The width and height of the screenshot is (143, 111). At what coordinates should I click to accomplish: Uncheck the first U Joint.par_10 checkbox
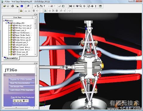(x=14, y=52)
